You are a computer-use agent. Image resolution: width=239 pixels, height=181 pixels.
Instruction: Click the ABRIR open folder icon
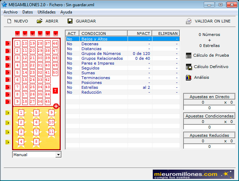click(x=40, y=21)
